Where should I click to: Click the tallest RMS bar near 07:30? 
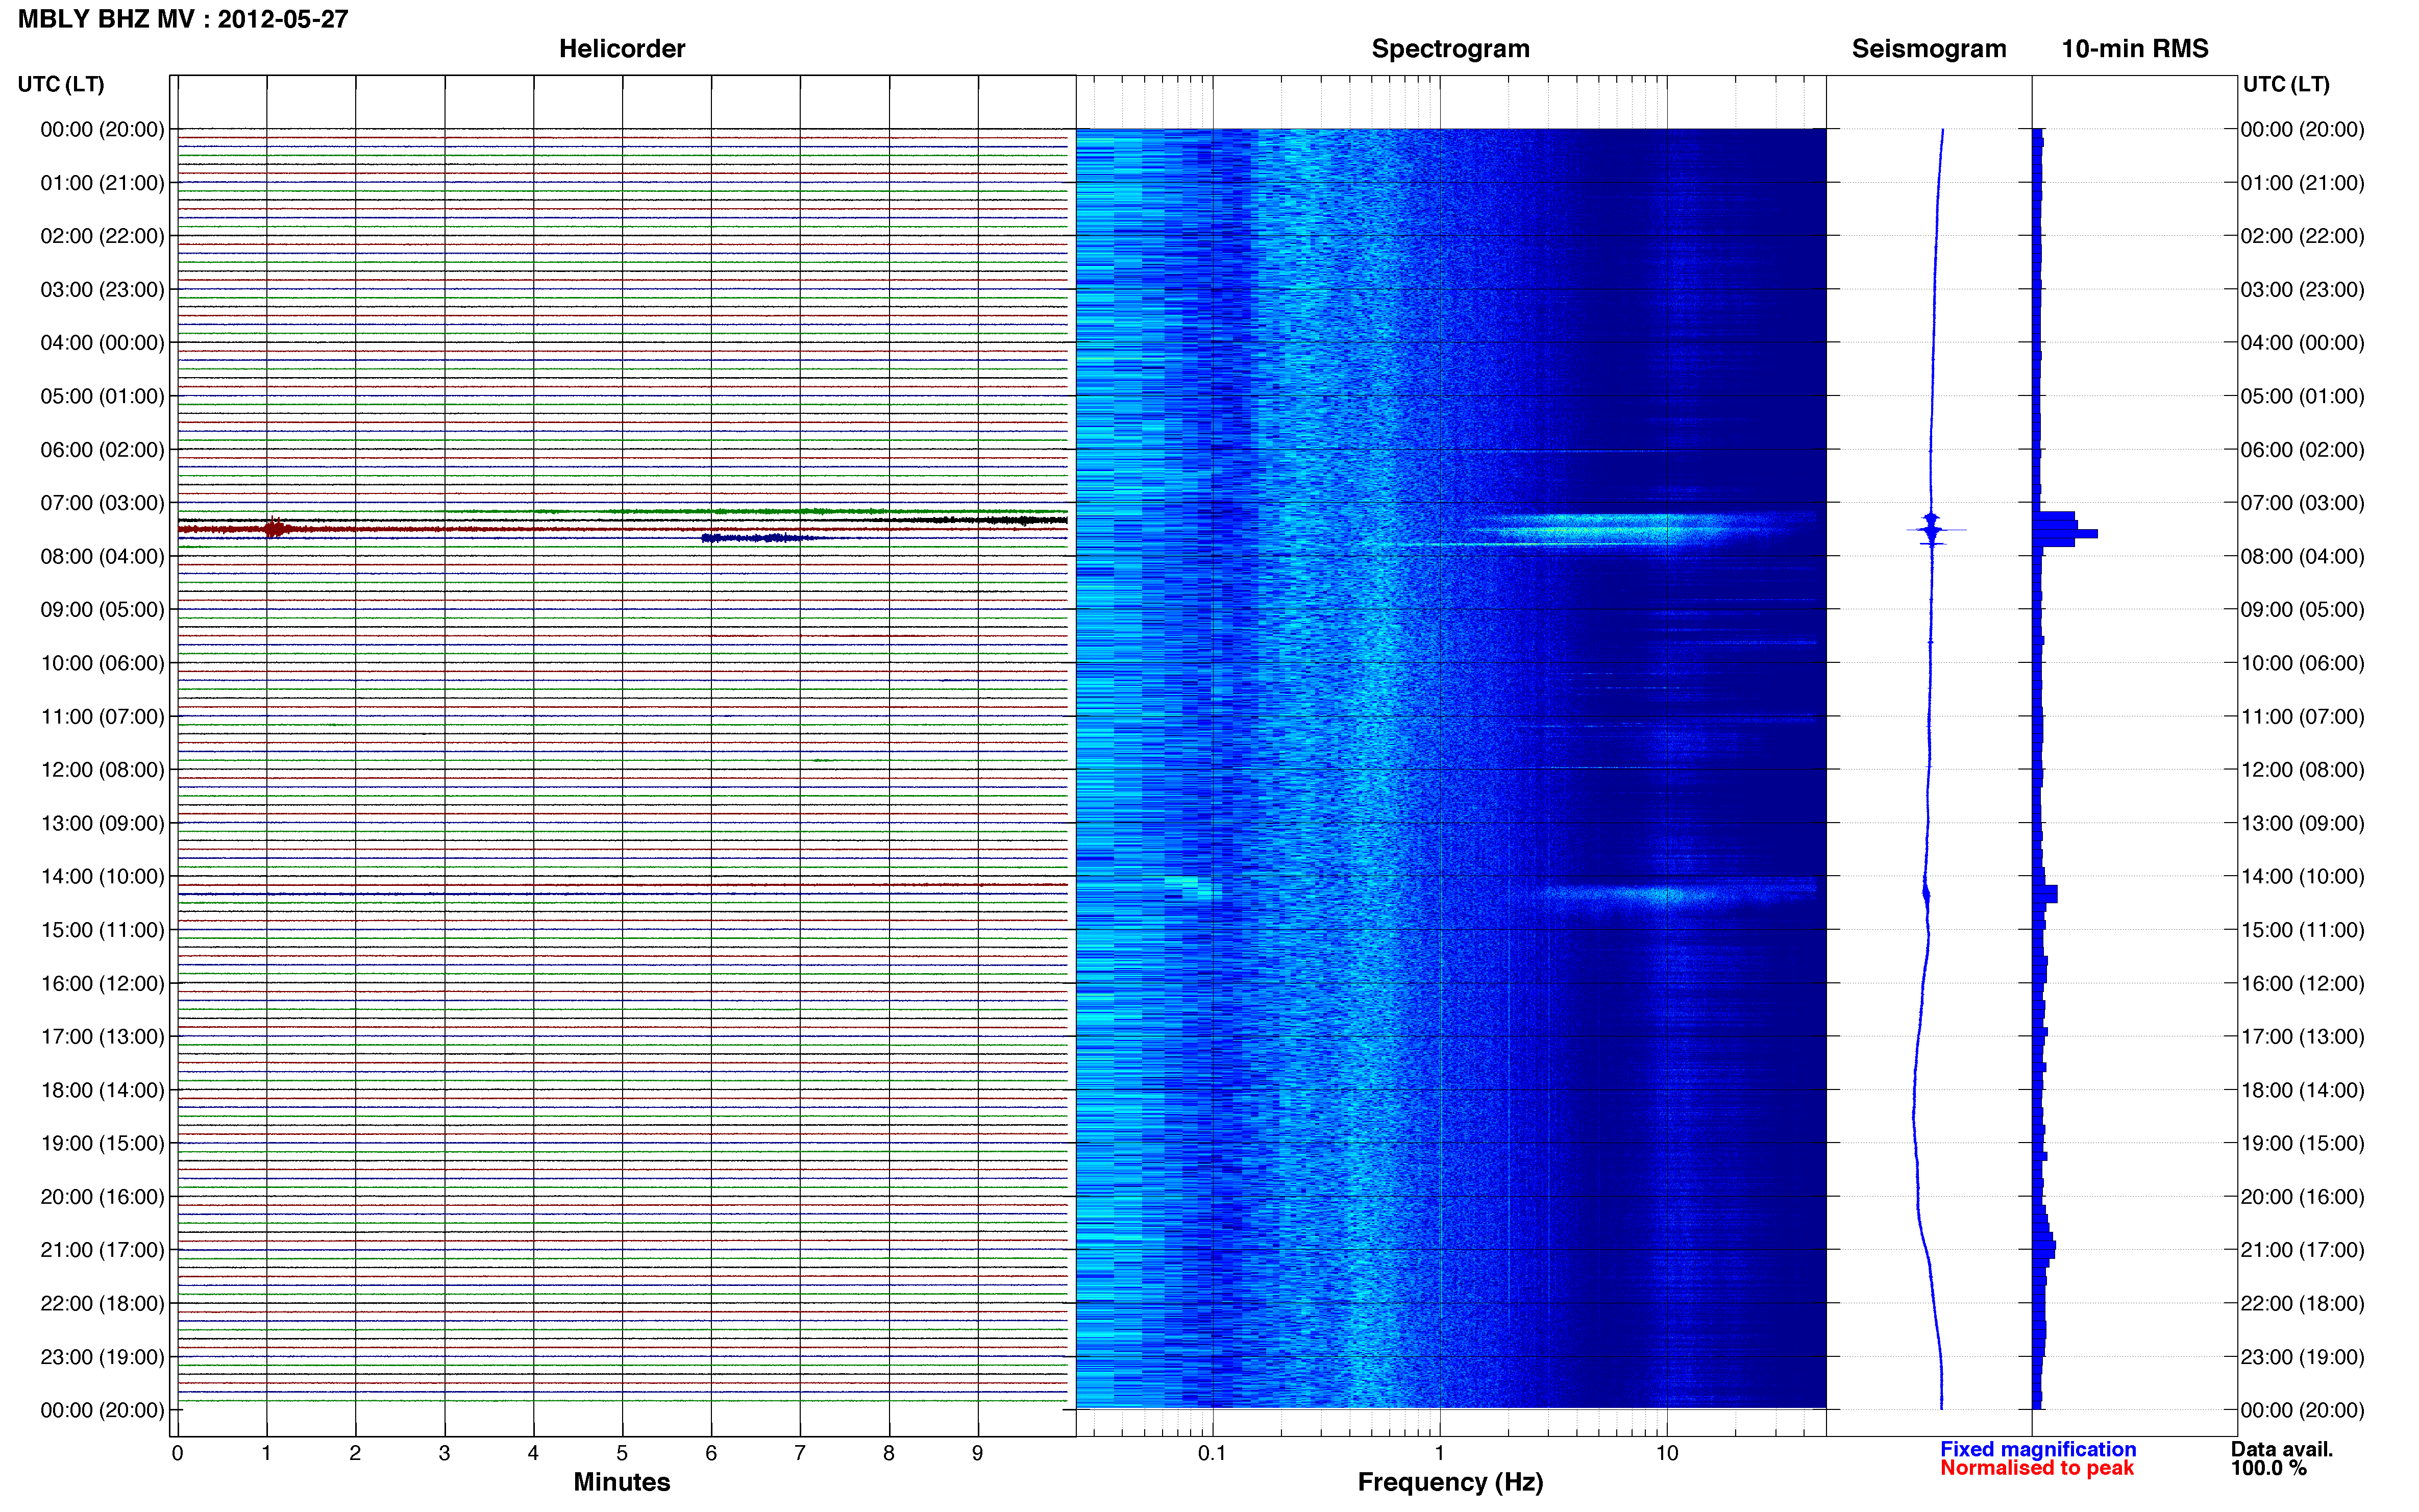pyautogui.click(x=2065, y=534)
